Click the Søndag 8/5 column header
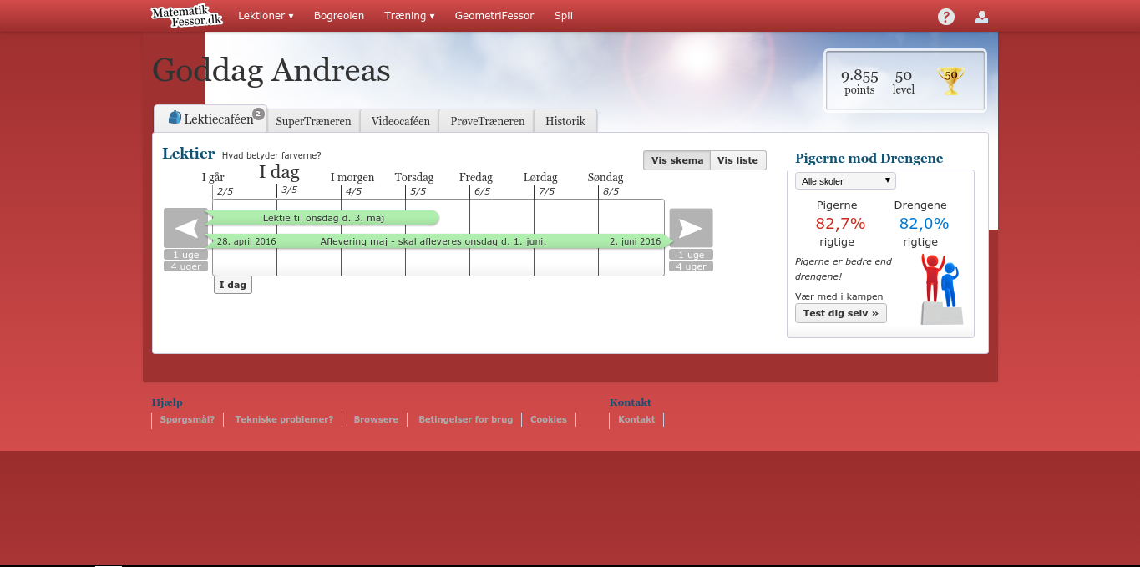The image size is (1140, 567). tap(605, 183)
